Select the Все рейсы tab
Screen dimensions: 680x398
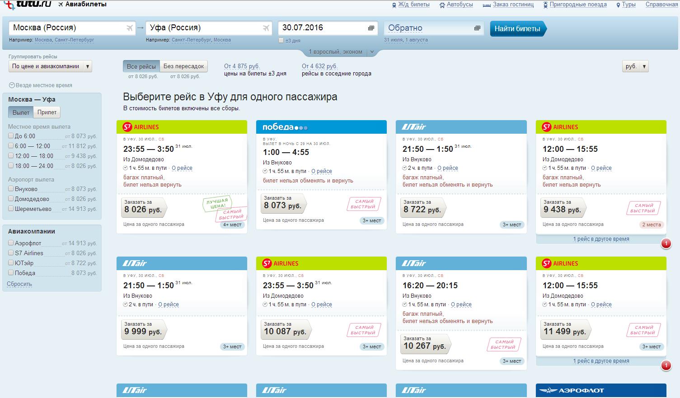[141, 66]
